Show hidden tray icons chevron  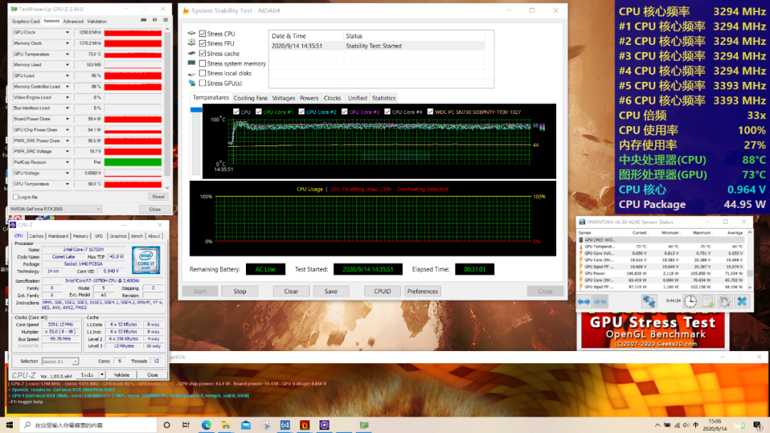(x=657, y=425)
